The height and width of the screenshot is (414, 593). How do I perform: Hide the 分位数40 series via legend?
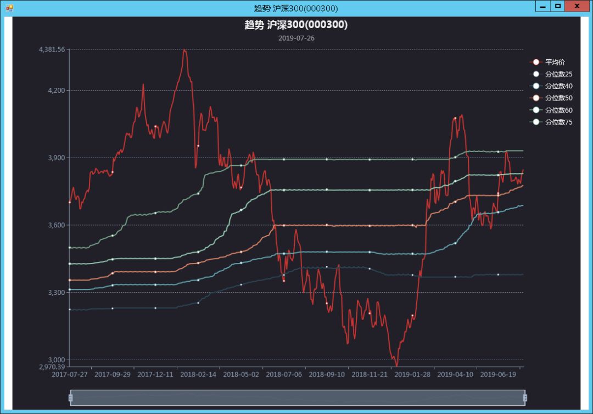[551, 86]
